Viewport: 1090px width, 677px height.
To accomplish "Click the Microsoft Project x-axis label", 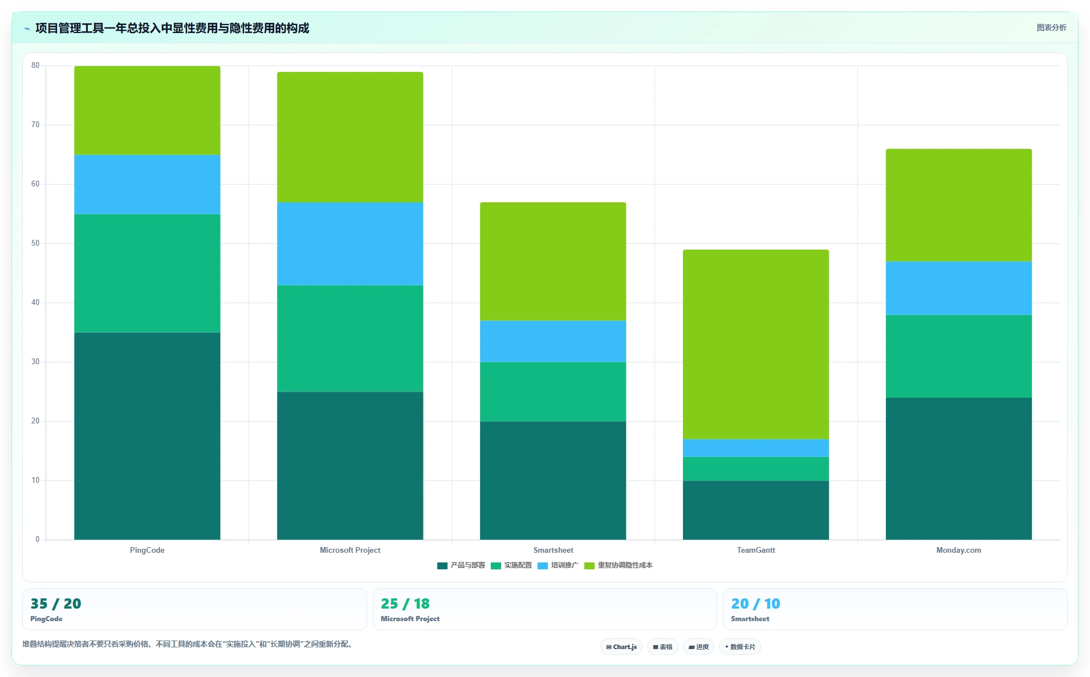I will (x=350, y=550).
